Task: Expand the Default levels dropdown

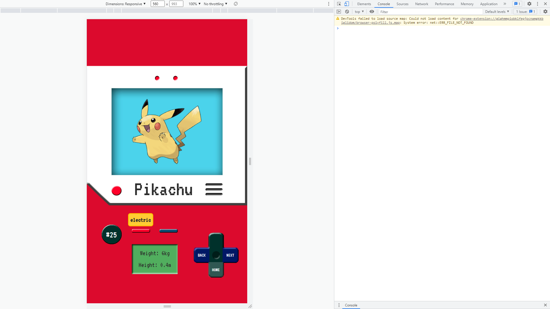Action: click(x=497, y=11)
